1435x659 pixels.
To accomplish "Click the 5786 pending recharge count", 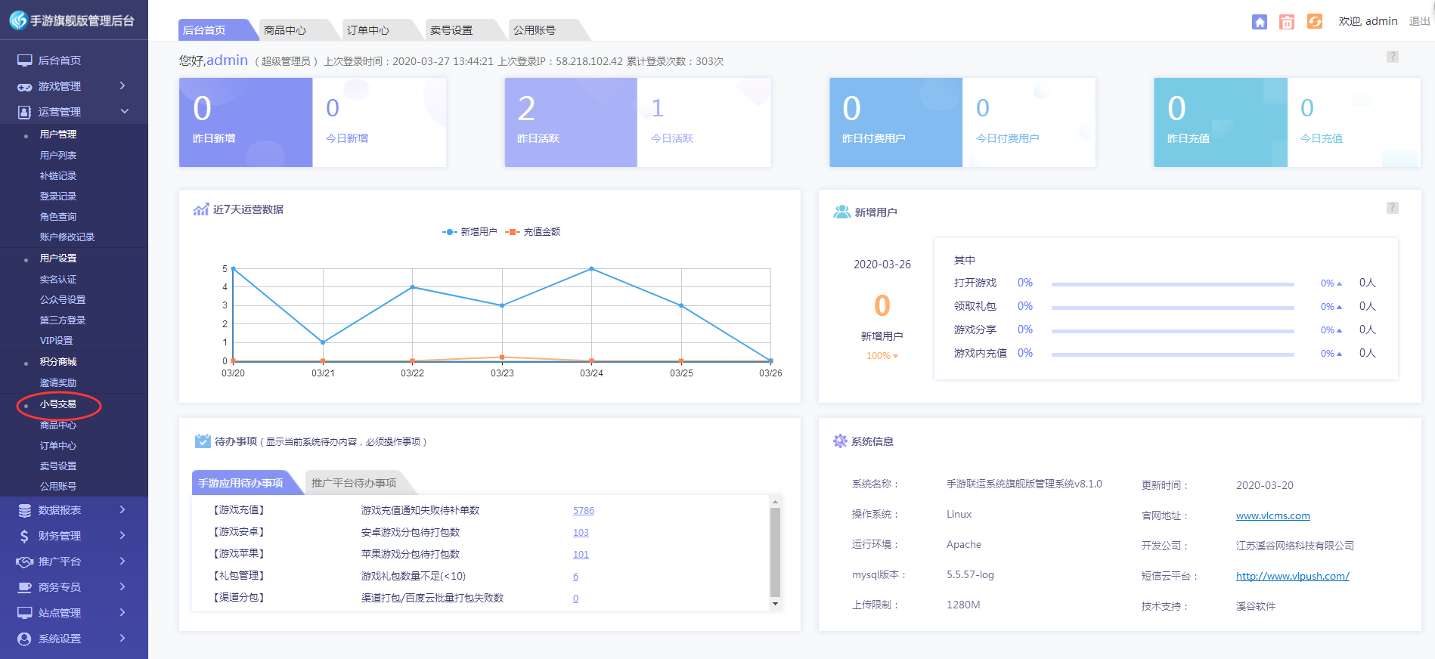I will pos(584,511).
